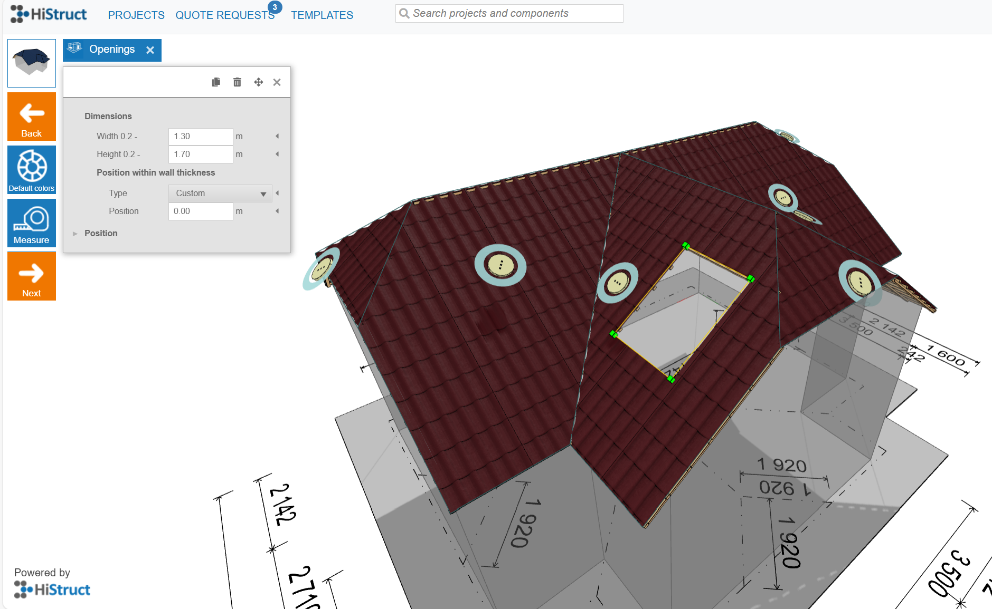The height and width of the screenshot is (609, 992).
Task: Click the arrow beside the Height field
Action: (277, 154)
